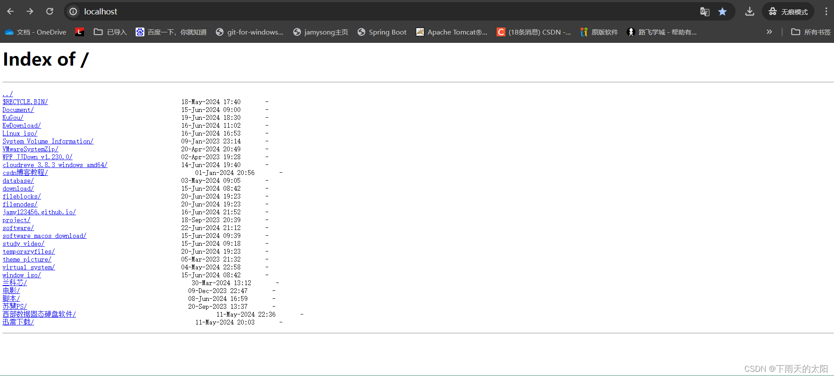Open the 已导入 bookmarks folder
Image resolution: width=834 pixels, height=377 pixels.
(110, 32)
